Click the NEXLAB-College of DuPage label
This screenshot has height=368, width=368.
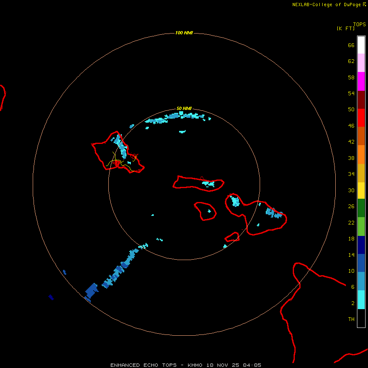(x=327, y=4)
